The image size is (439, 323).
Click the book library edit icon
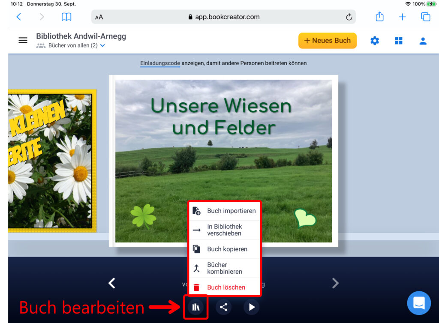pos(196,307)
